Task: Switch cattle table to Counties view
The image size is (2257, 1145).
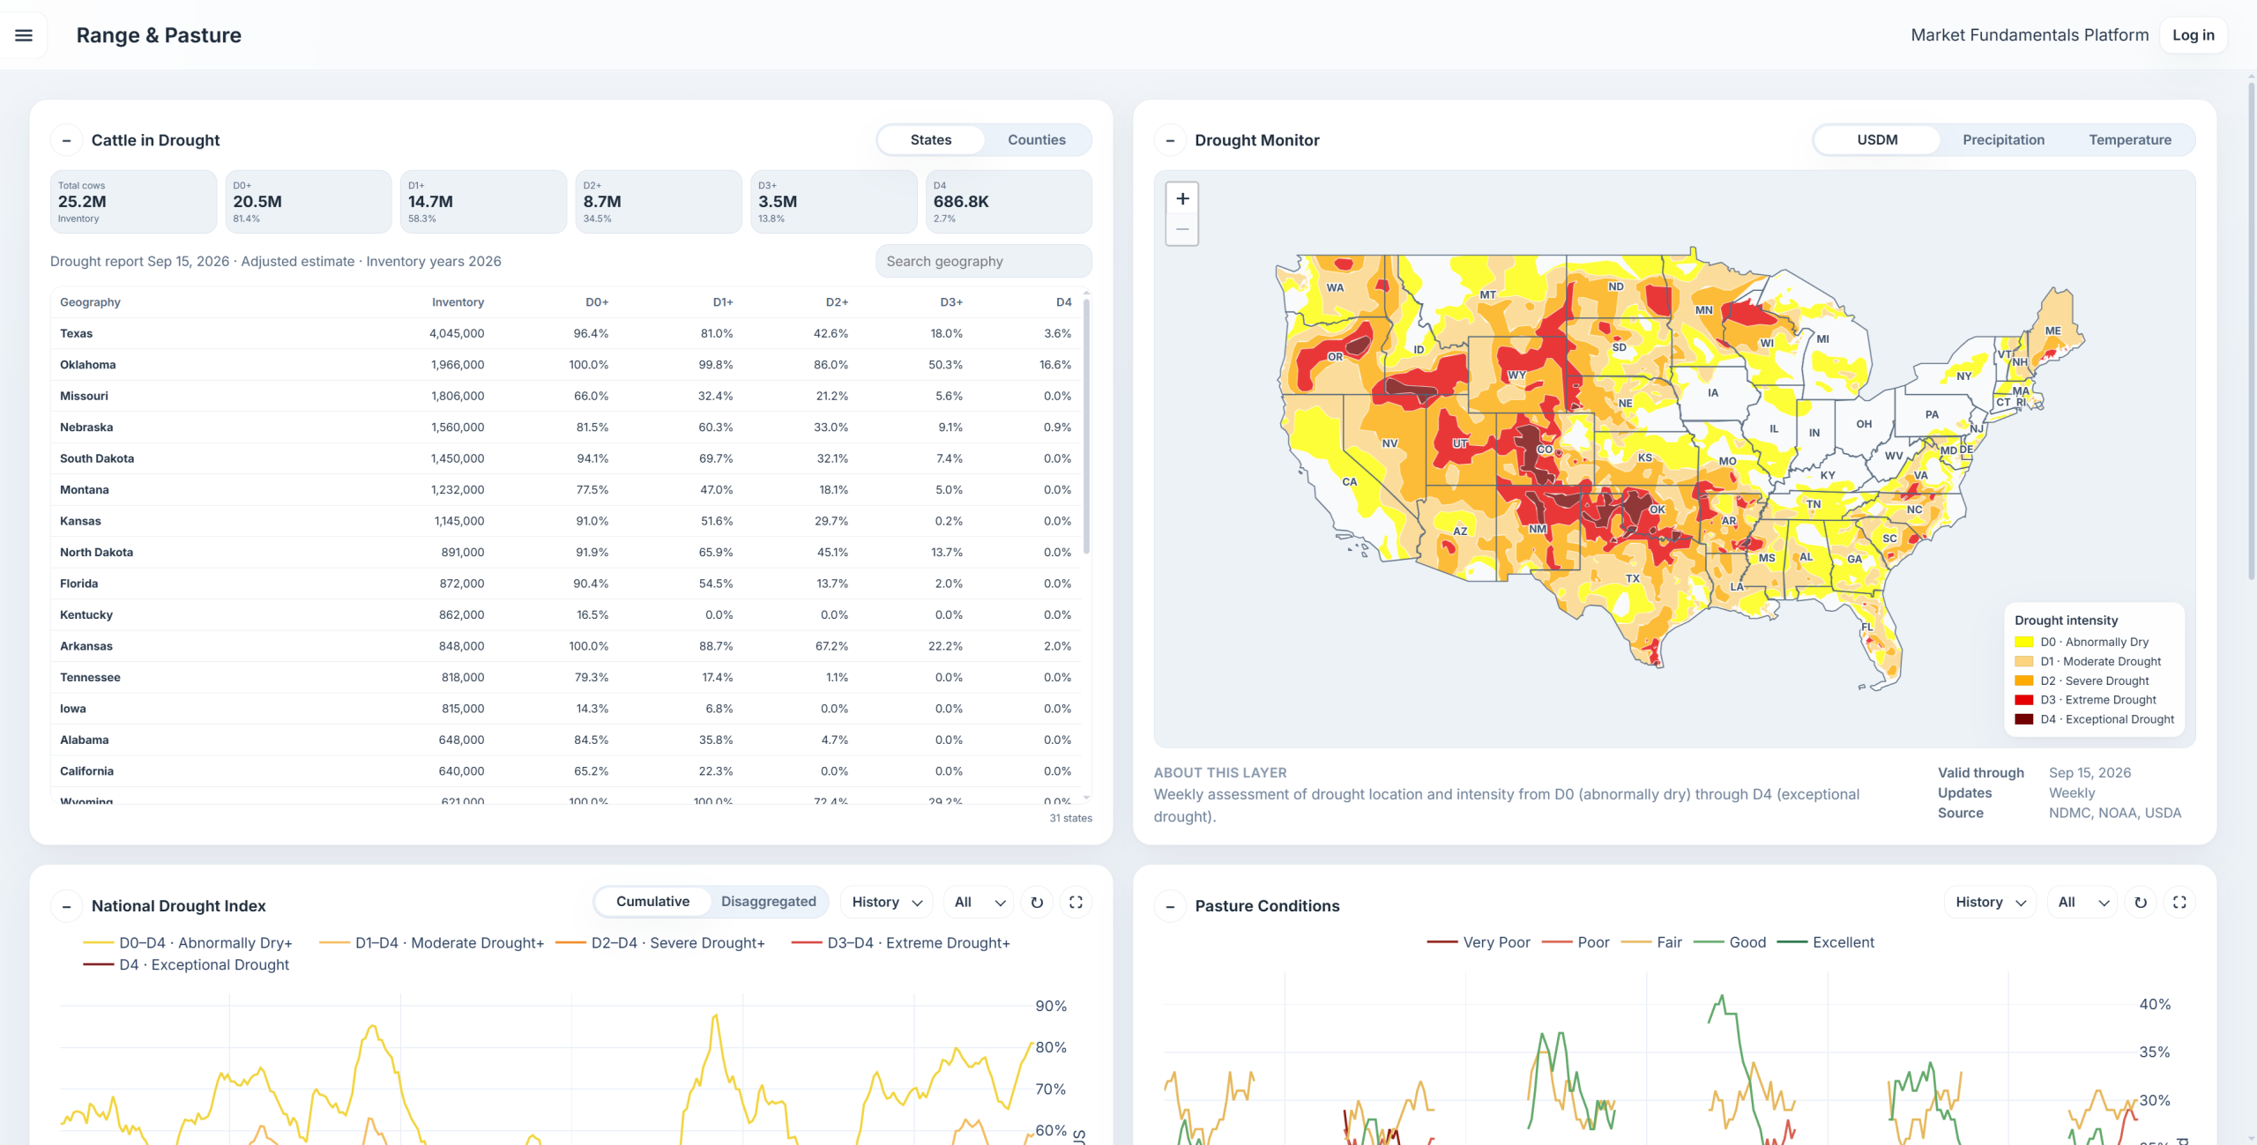Action: 1037,140
